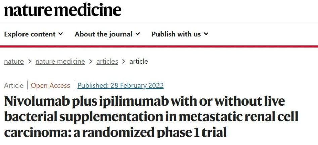Click the red divider line under navigation
This screenshot has height=145, width=318.
(159, 46)
